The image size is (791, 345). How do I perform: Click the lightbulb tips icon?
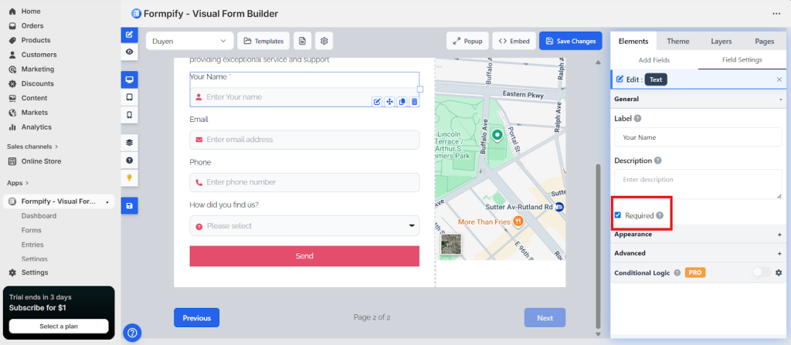click(129, 178)
